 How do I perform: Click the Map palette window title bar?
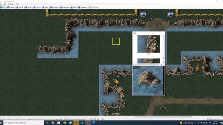click(x=149, y=33)
